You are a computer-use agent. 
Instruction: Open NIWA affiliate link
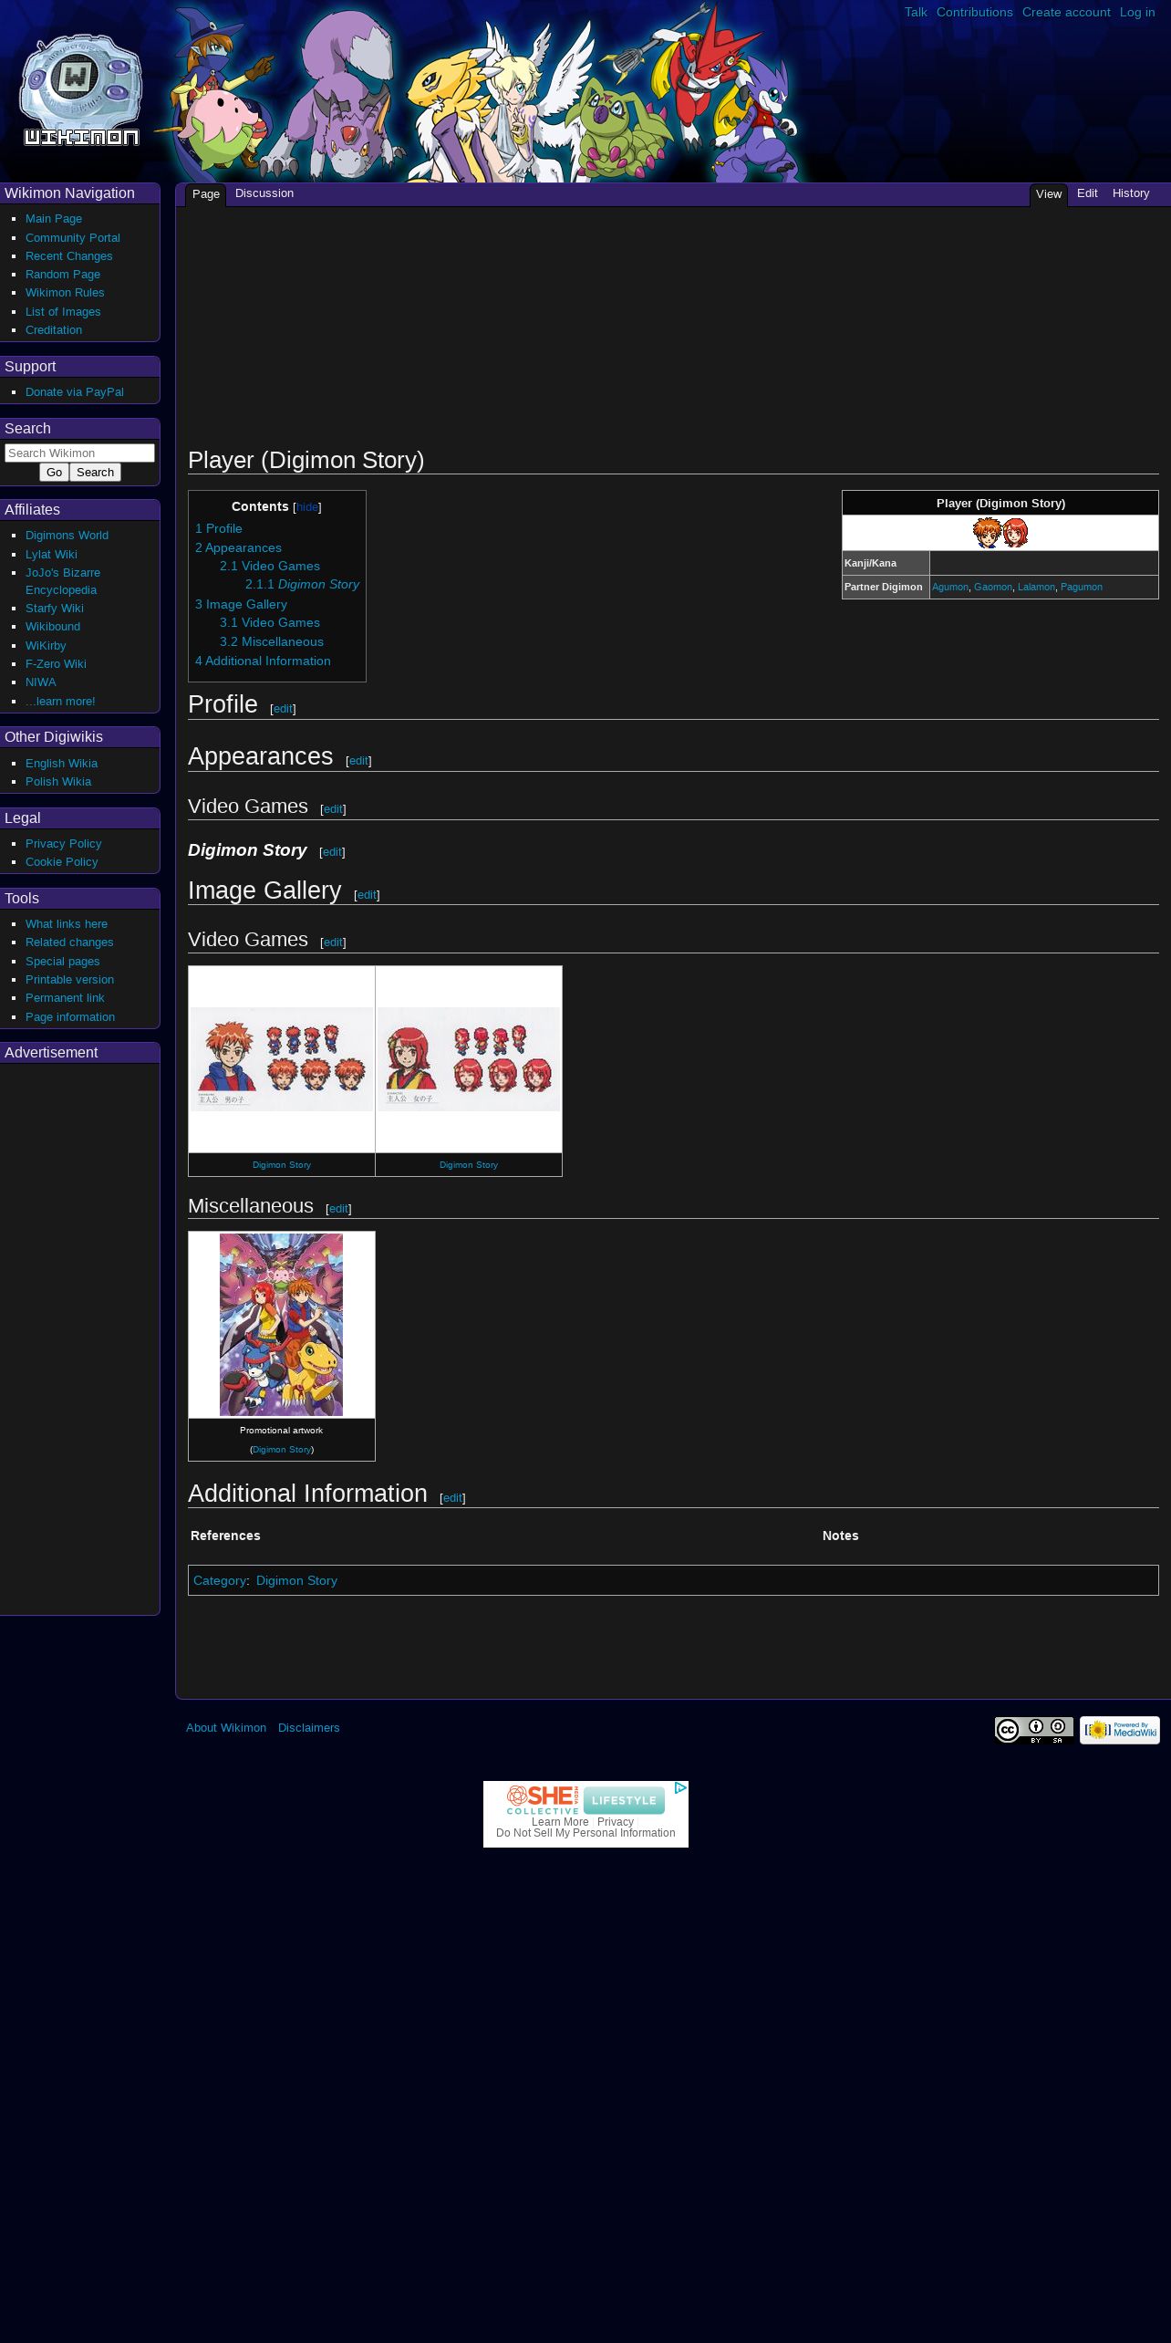click(41, 682)
